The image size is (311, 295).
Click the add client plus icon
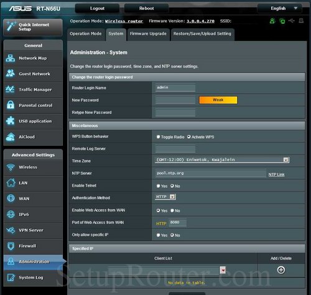click(281, 270)
